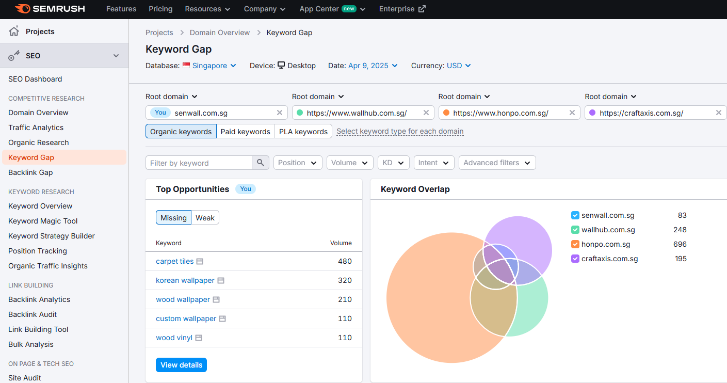Clear the craftaxis.com.sg domain field

tap(719, 113)
